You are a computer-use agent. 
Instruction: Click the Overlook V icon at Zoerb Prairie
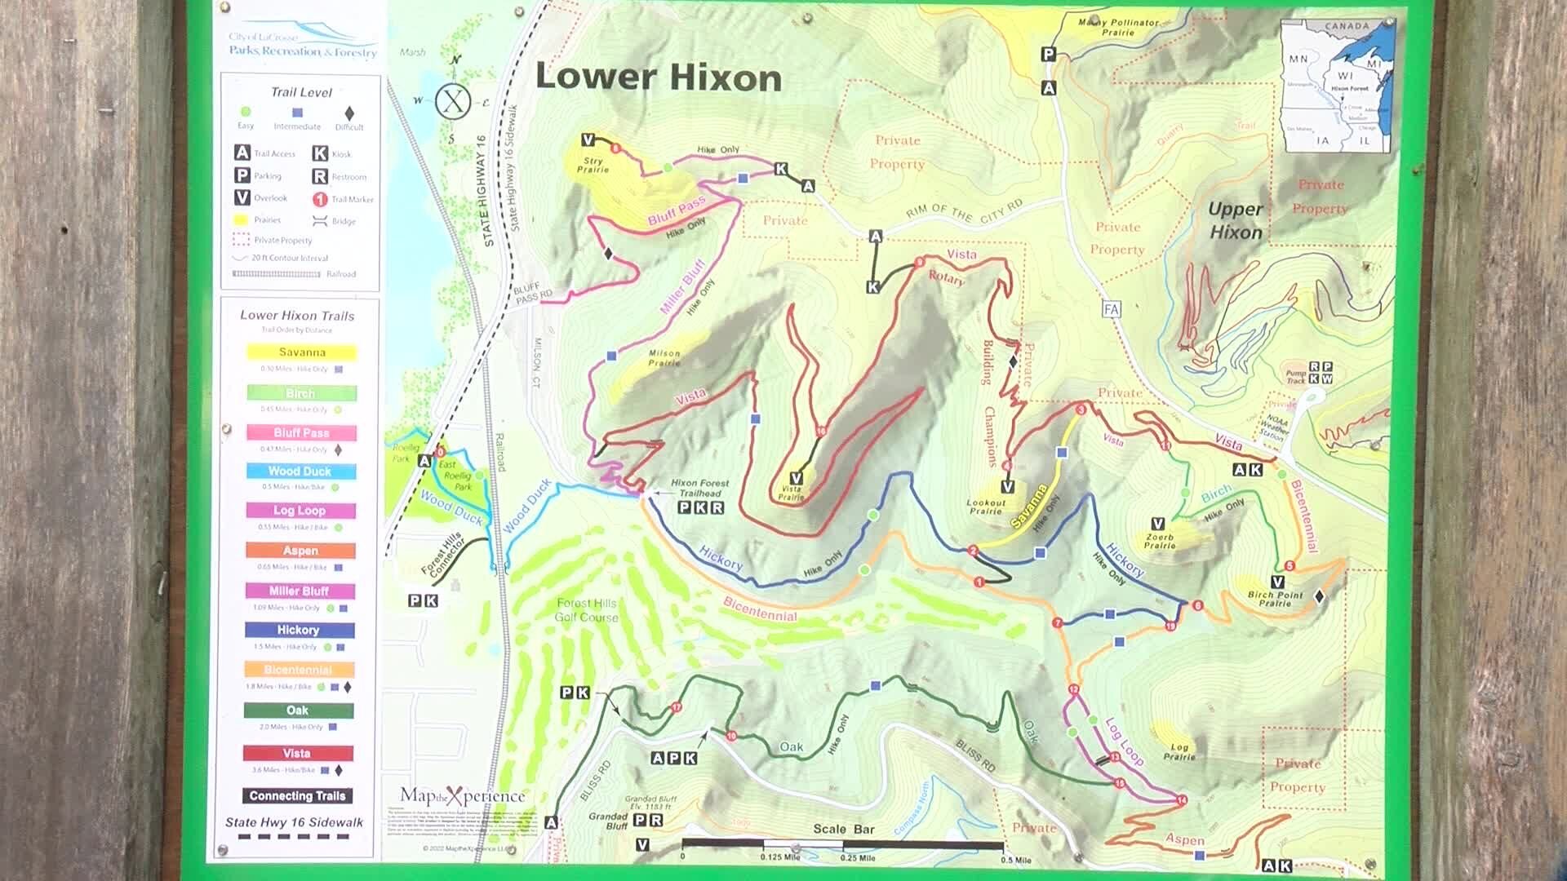pos(1157,523)
